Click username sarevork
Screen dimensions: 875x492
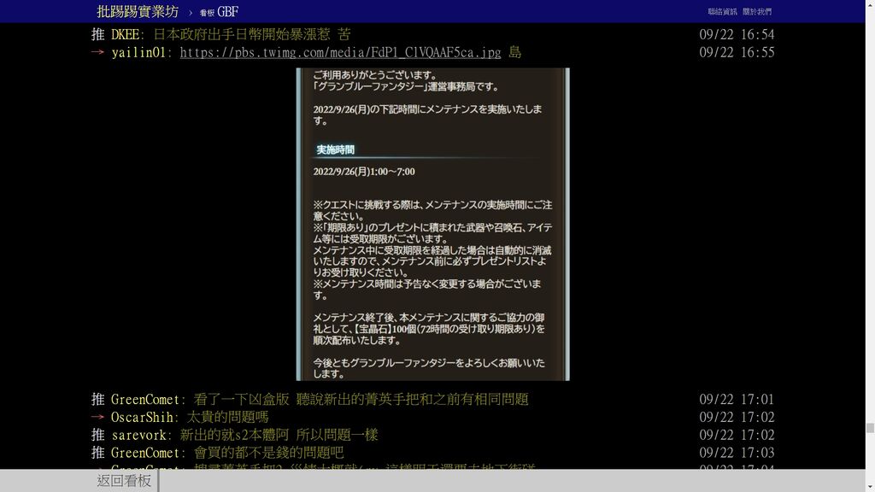pyautogui.click(x=138, y=435)
